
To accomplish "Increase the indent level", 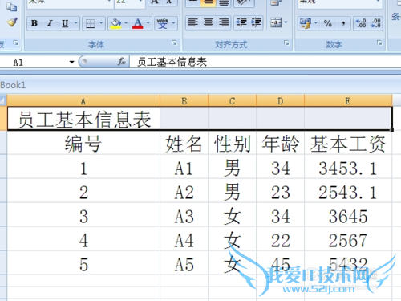I will tap(256, 23).
